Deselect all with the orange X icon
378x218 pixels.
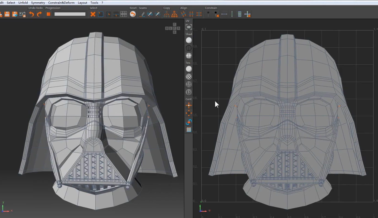point(93,14)
